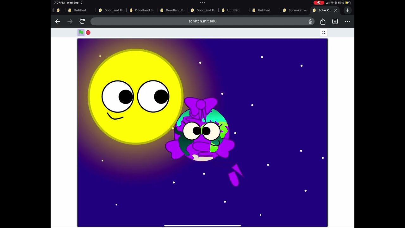Viewport: 405px width, 228px height.
Task: Tap the iPad multitasking three dots
Action: point(202,3)
